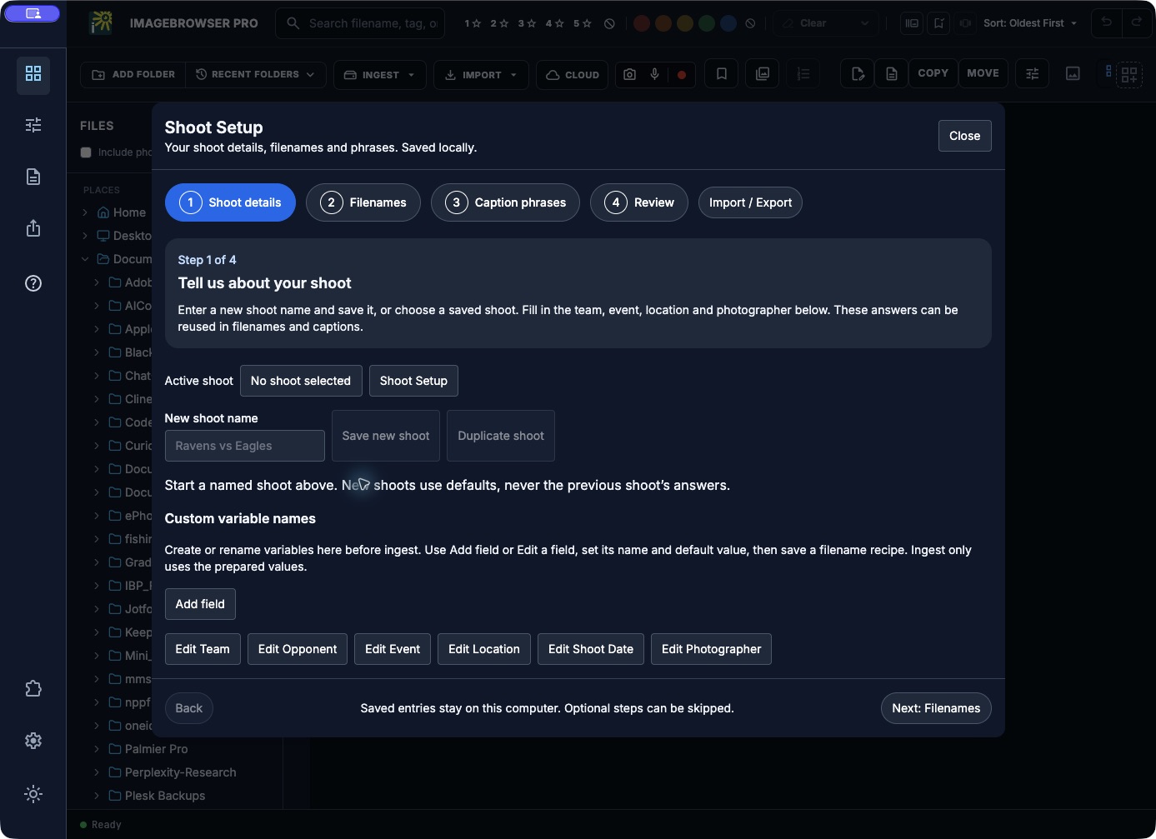The image size is (1156, 839).
Task: Click the microphone toolbar icon
Action: pyautogui.click(x=655, y=74)
